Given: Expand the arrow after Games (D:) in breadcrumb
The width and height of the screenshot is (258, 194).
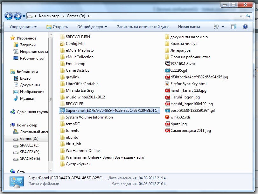Looking at the screenshot, I should tap(89, 16).
